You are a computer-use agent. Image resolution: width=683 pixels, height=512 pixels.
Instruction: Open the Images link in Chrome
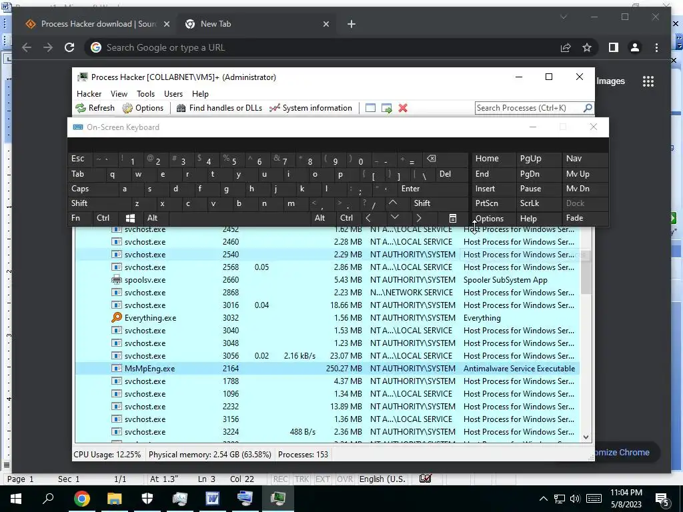point(611,81)
